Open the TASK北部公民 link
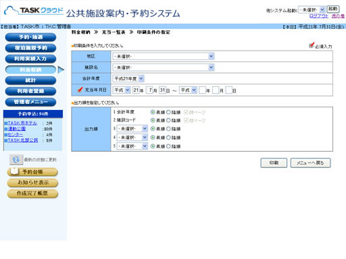This screenshot has height=259, width=346. point(23,140)
